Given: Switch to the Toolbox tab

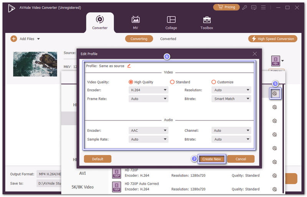Looking at the screenshot, I should pyautogui.click(x=207, y=23).
